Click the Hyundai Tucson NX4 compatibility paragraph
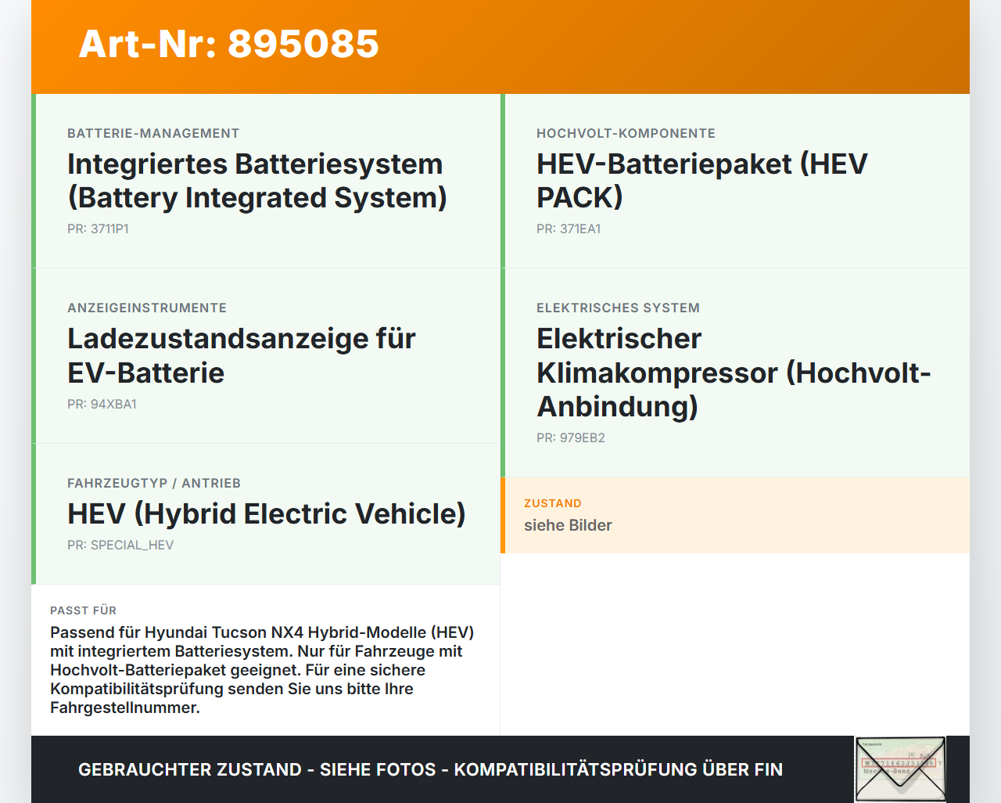 263,670
